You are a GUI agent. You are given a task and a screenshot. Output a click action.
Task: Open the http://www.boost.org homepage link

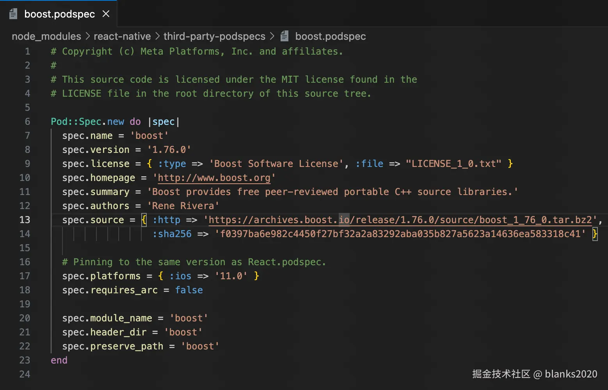pyautogui.click(x=214, y=178)
